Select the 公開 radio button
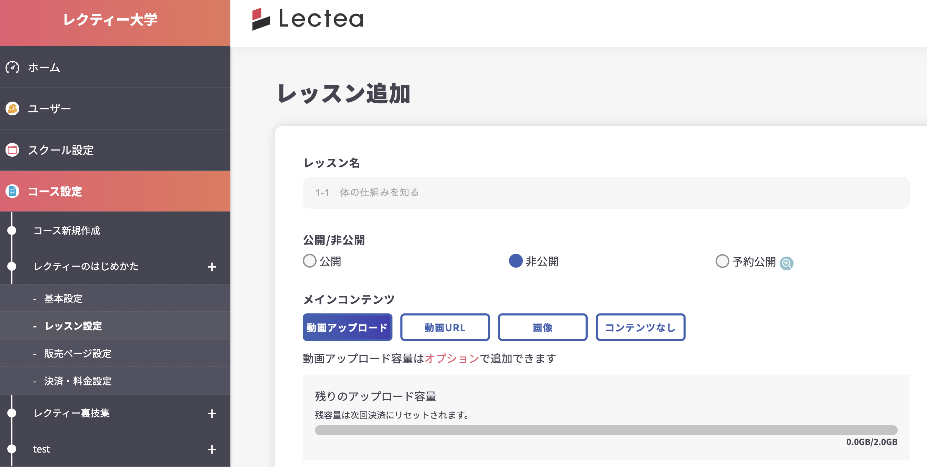 pyautogui.click(x=309, y=261)
